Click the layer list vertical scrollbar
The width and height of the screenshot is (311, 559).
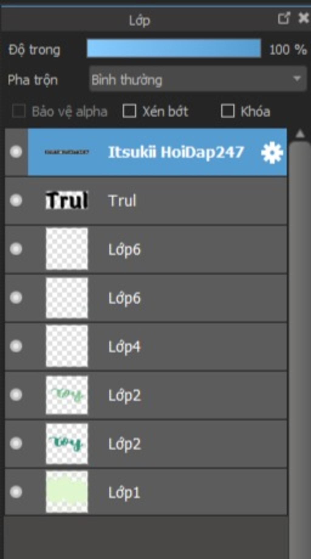pos(300,349)
